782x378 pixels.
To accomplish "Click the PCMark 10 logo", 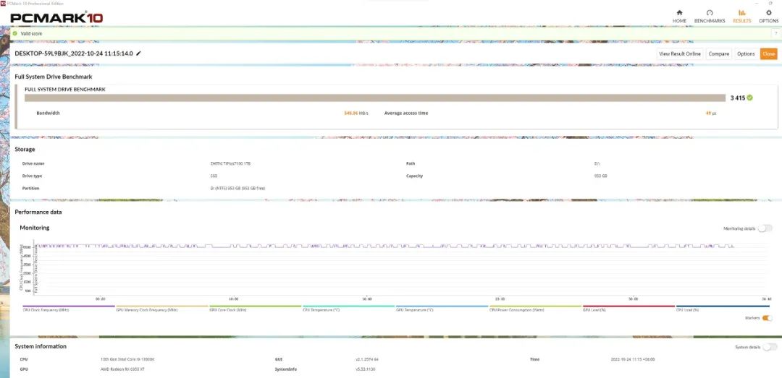I will (x=56, y=18).
